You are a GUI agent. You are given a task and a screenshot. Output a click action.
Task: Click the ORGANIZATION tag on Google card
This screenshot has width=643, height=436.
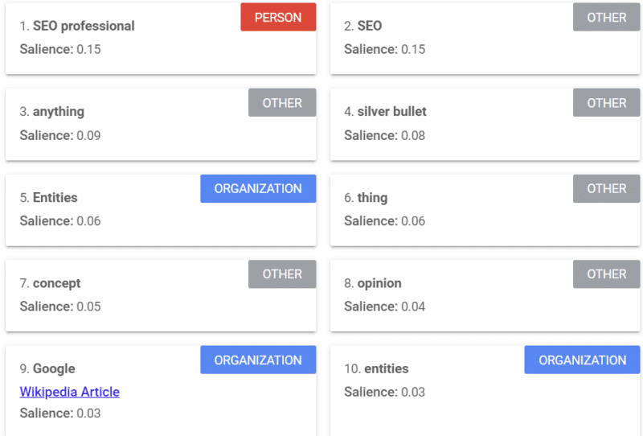[257, 360]
